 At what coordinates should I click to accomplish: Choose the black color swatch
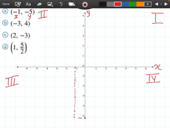coord(103,4)
